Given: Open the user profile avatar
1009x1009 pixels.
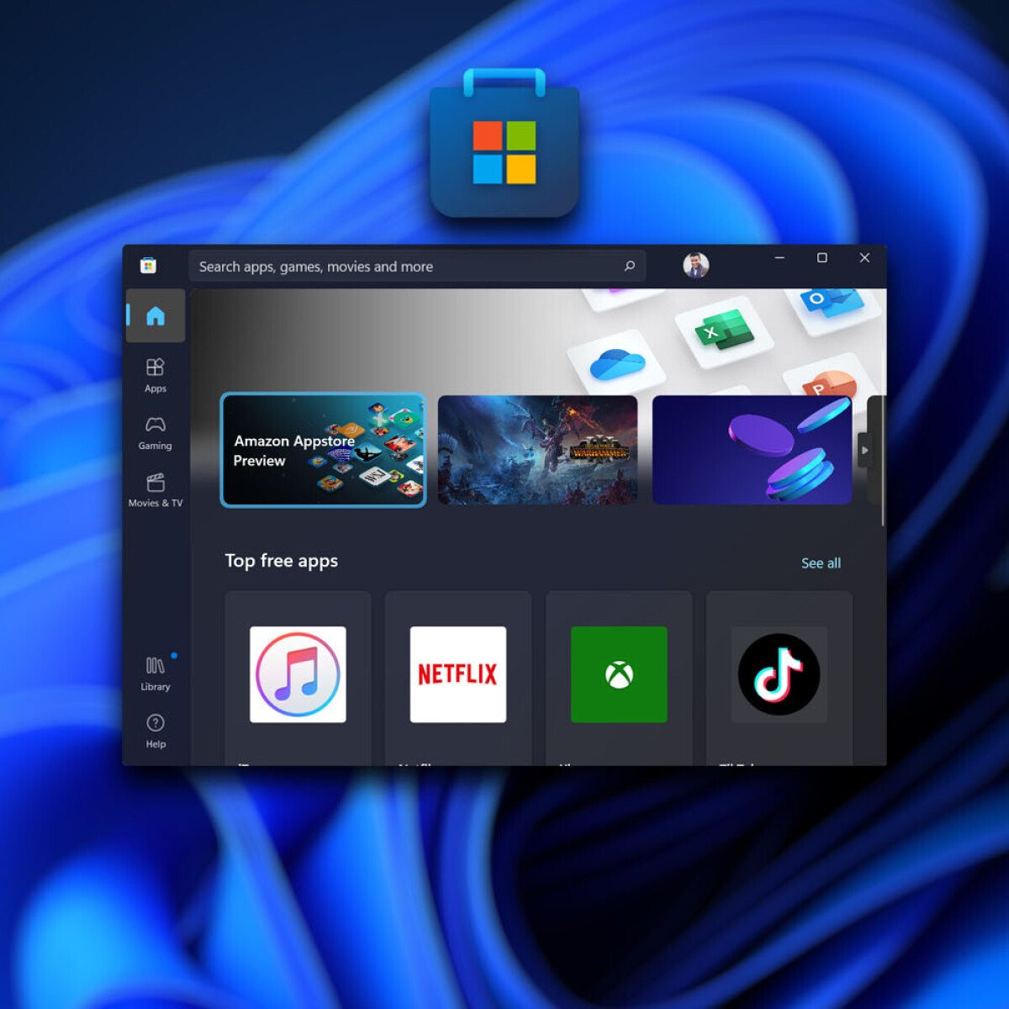Looking at the screenshot, I should [x=696, y=266].
